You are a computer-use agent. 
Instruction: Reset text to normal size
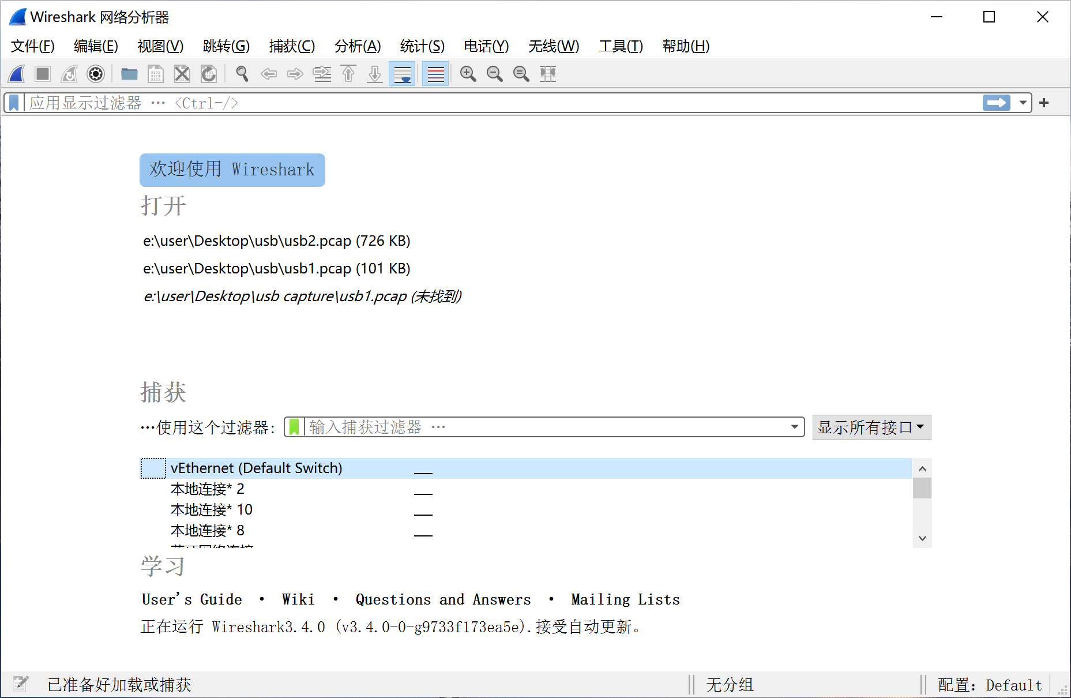pyautogui.click(x=521, y=74)
